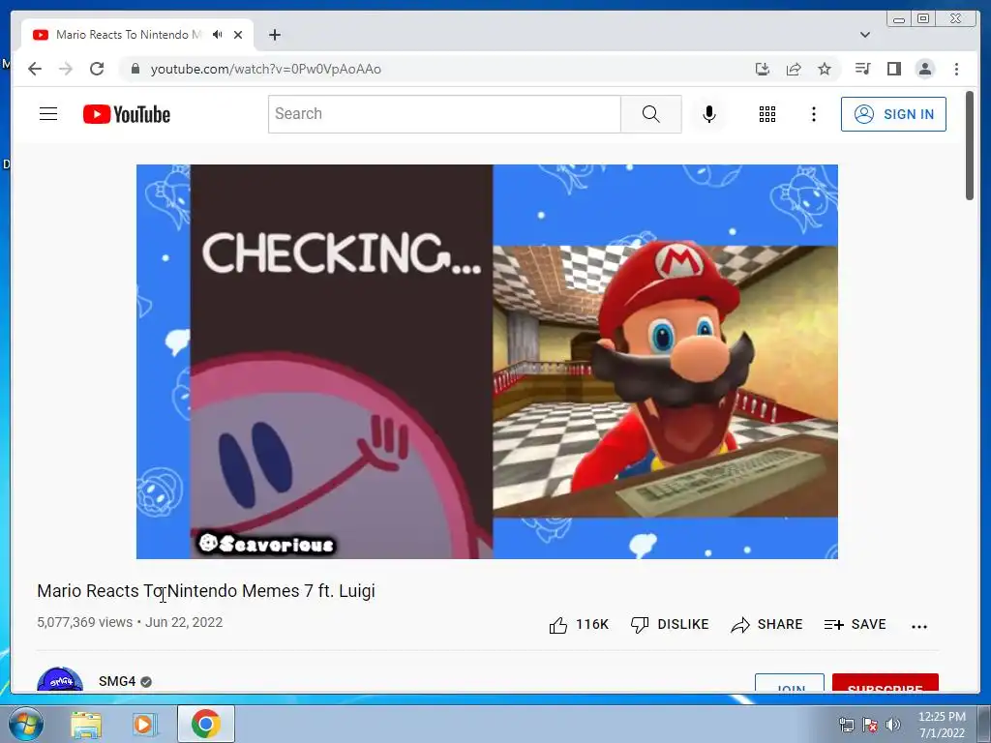The image size is (991, 743).
Task: Click the browser forward arrow
Action: 66,69
